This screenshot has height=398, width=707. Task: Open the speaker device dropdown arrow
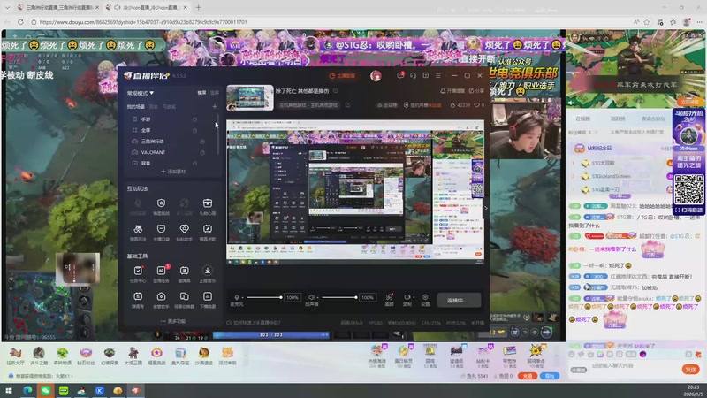point(317,298)
